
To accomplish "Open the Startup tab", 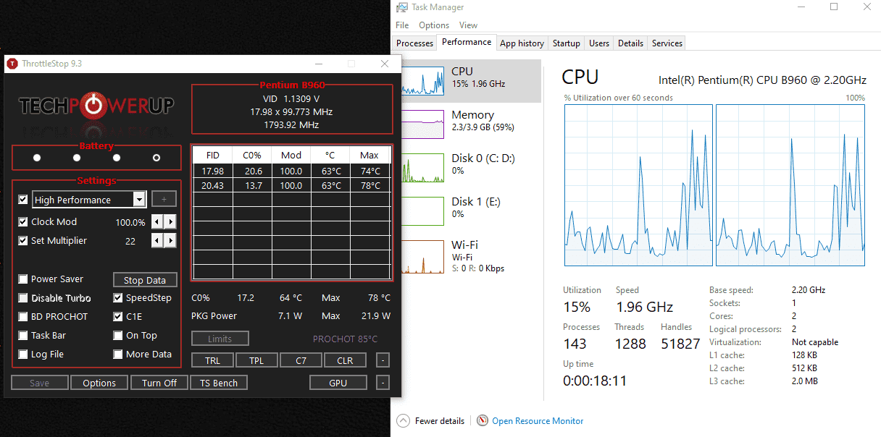I will click(567, 43).
